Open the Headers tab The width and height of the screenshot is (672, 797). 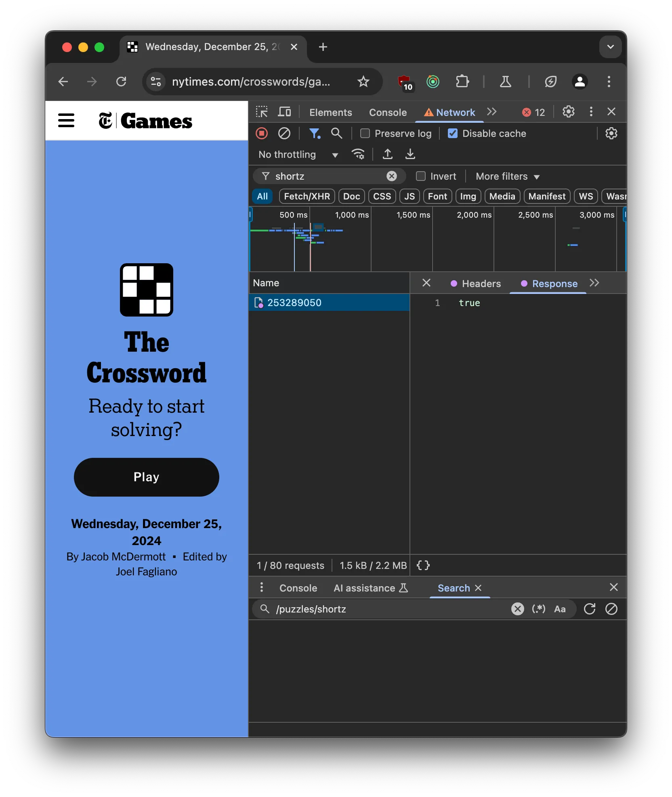click(476, 283)
